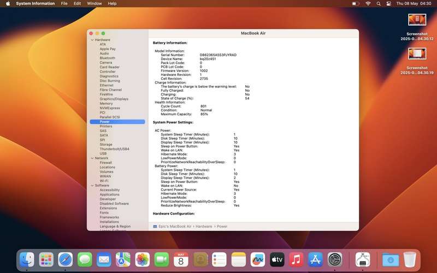Image resolution: width=437 pixels, height=273 pixels.
Task: Open Spotlight search icon
Action: tap(379, 4)
